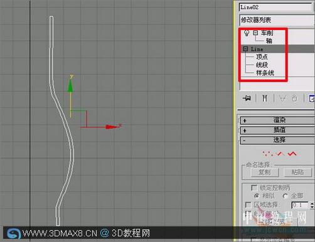
Task: Activate the vertex selection dots icon
Action: [x=267, y=154]
